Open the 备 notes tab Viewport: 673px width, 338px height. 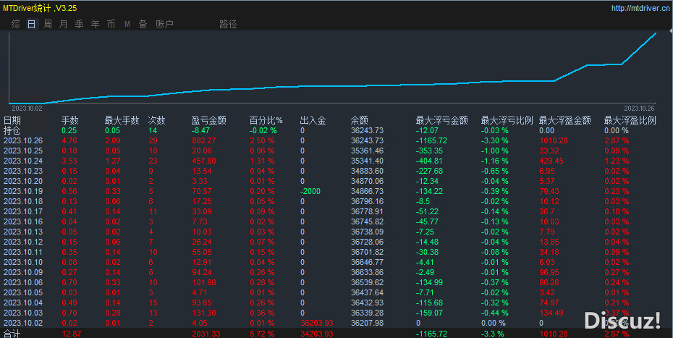[x=143, y=24]
